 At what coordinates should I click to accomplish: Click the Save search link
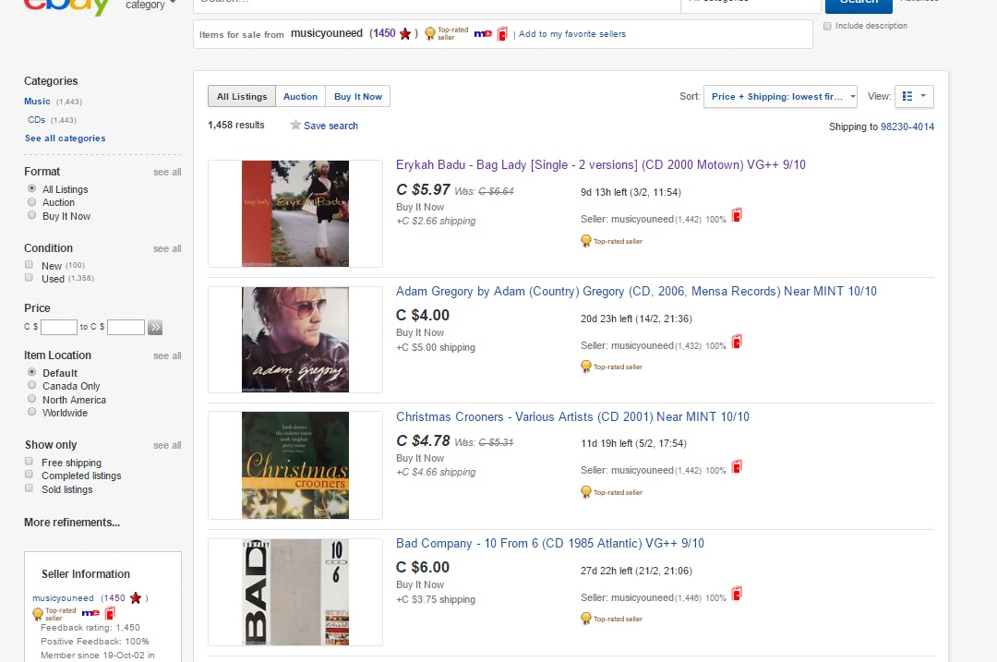pyautogui.click(x=330, y=126)
